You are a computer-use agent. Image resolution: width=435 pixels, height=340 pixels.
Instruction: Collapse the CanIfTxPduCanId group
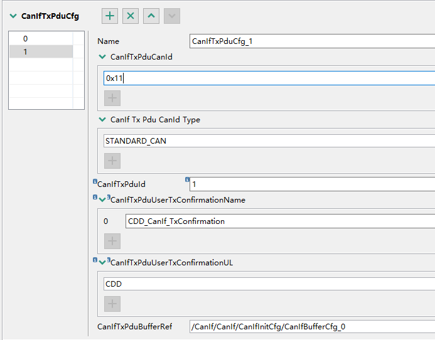[102, 57]
